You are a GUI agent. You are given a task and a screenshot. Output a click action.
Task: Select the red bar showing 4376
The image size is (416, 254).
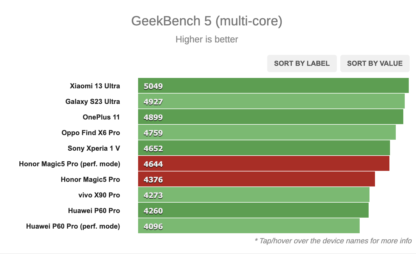pos(256,179)
